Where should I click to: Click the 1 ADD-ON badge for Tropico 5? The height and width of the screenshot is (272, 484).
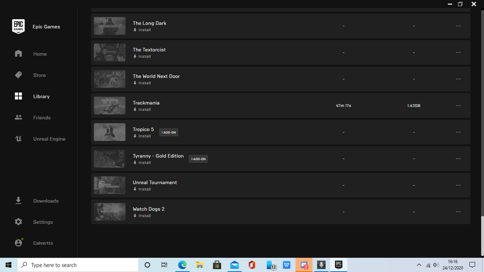click(169, 132)
